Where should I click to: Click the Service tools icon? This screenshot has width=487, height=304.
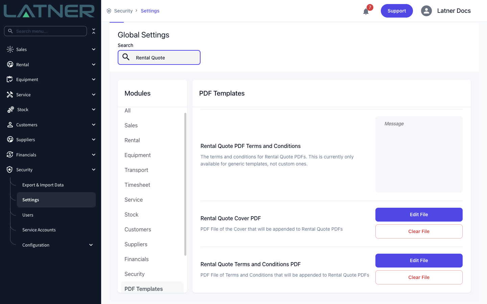click(10, 95)
